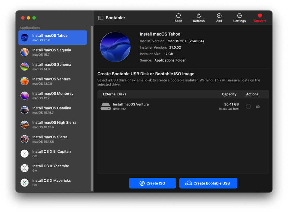
Task: Click the Install OS X El Capitan title
Action: (52, 151)
